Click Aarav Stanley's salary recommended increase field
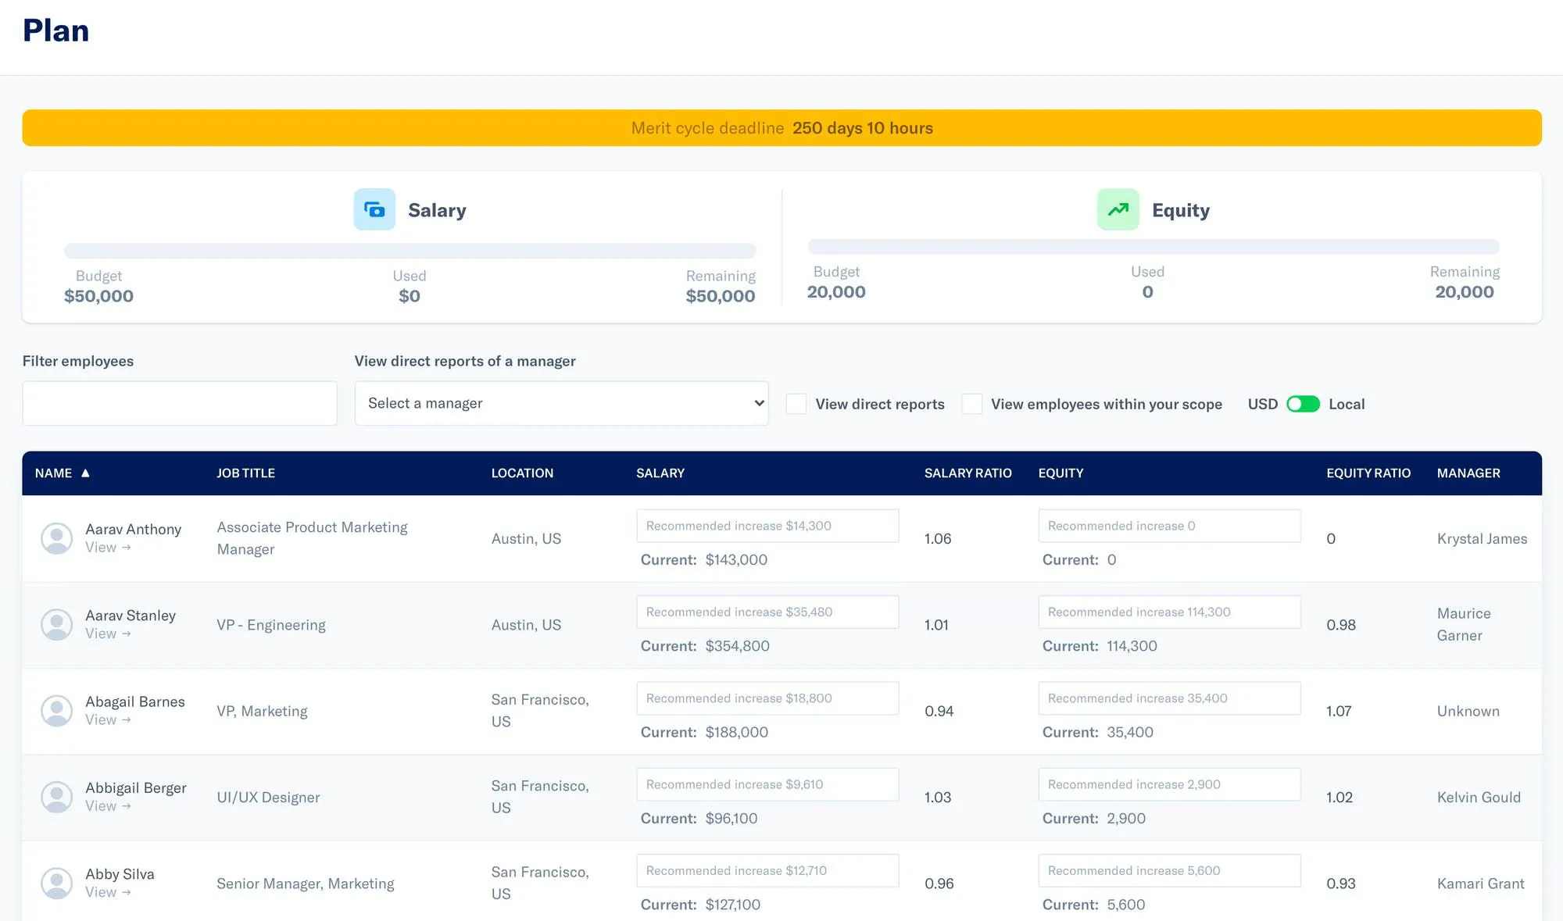 (767, 612)
